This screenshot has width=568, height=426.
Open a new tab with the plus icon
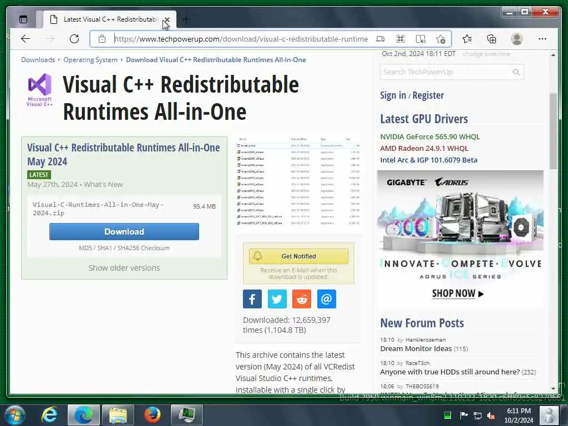tap(186, 19)
